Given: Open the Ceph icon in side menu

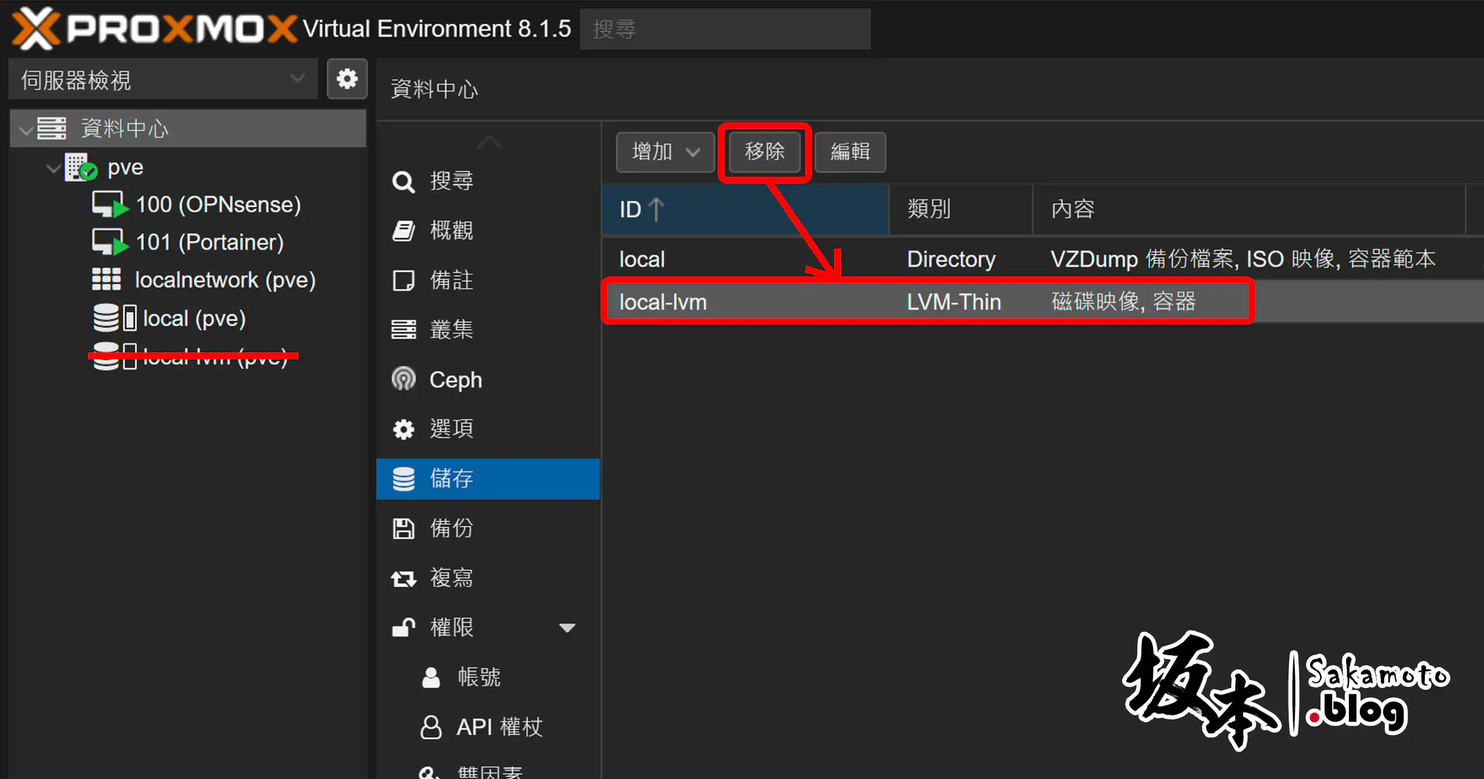Looking at the screenshot, I should tap(403, 380).
